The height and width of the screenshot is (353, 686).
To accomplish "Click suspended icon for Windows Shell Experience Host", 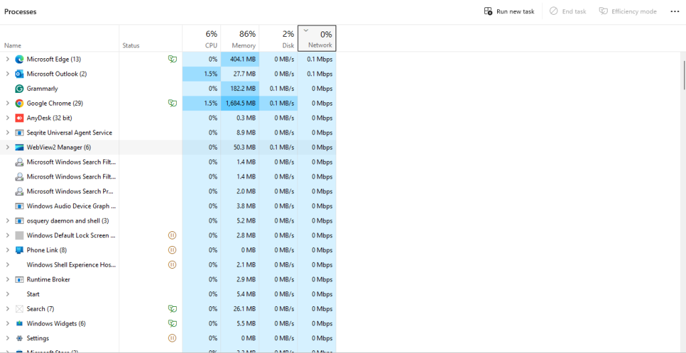I will 172,265.
